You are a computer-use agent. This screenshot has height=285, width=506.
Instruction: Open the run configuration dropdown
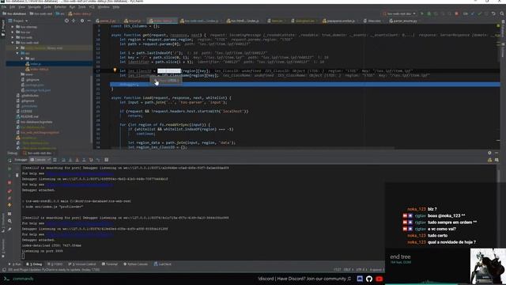399,13
